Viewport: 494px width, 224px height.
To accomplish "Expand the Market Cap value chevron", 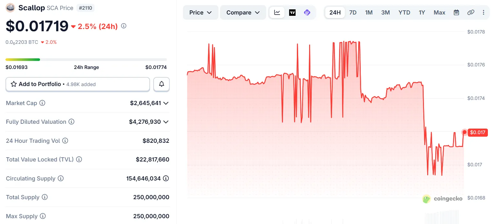I will click(x=166, y=103).
